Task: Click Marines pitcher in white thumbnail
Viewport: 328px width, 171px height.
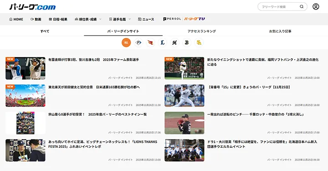Action: click(184, 96)
